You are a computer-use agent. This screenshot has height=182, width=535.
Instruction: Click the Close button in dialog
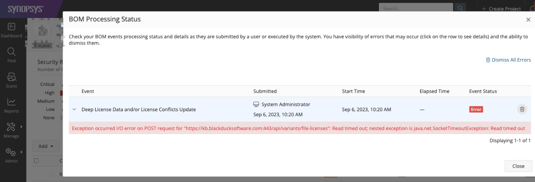coord(518,166)
